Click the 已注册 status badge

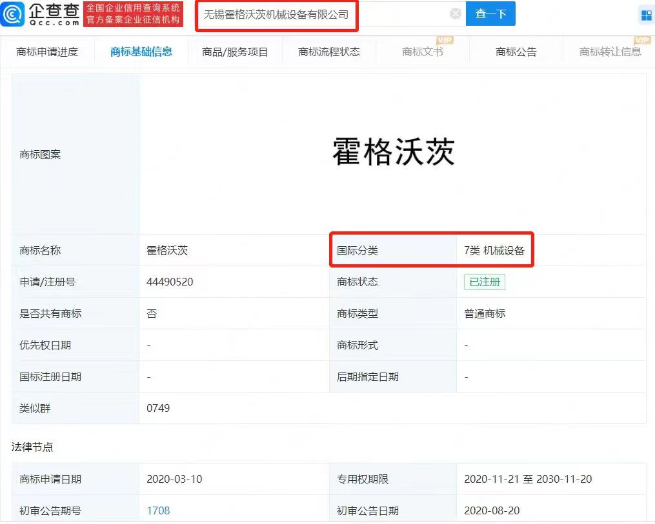click(485, 282)
